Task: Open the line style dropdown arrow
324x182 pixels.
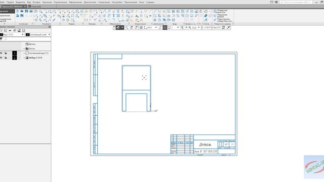Action: pyautogui.click(x=122, y=27)
